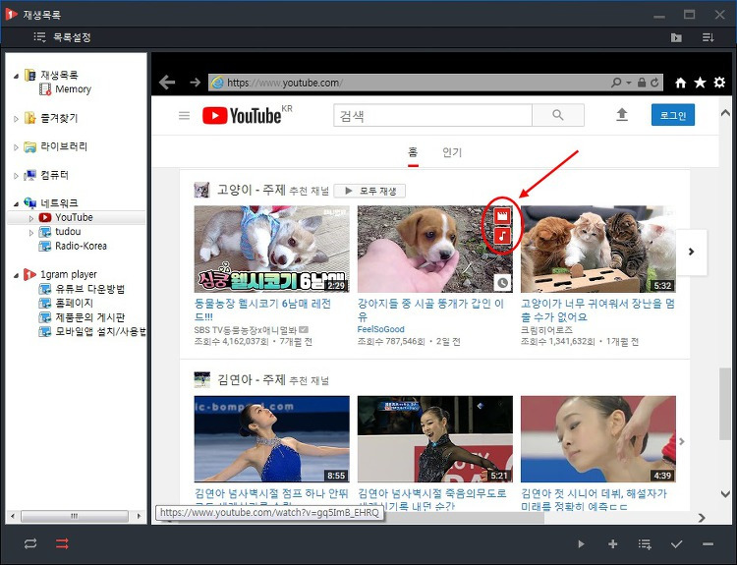
Task: Click the sort list icon in header
Action: click(708, 37)
